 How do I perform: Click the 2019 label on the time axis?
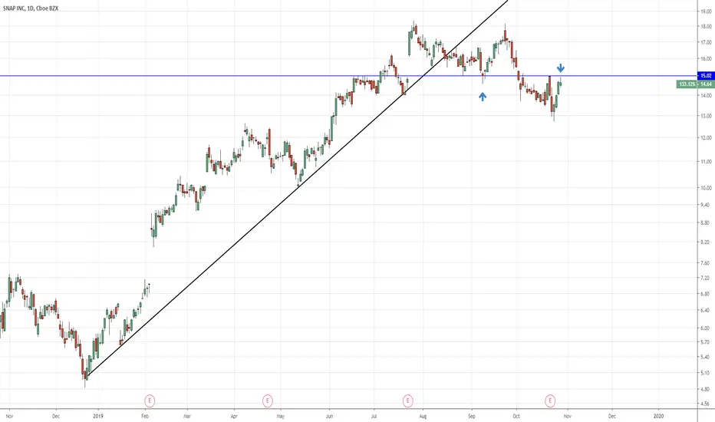coord(98,416)
